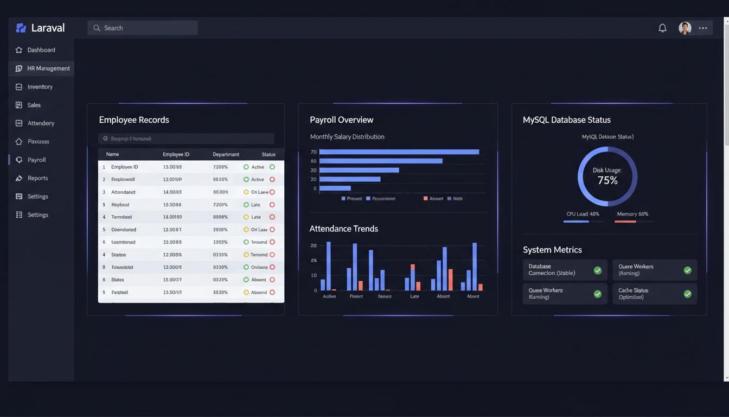Click the CPU Load 48% progress bar
Image resolution: width=729 pixels, height=417 pixels.
pos(583,222)
